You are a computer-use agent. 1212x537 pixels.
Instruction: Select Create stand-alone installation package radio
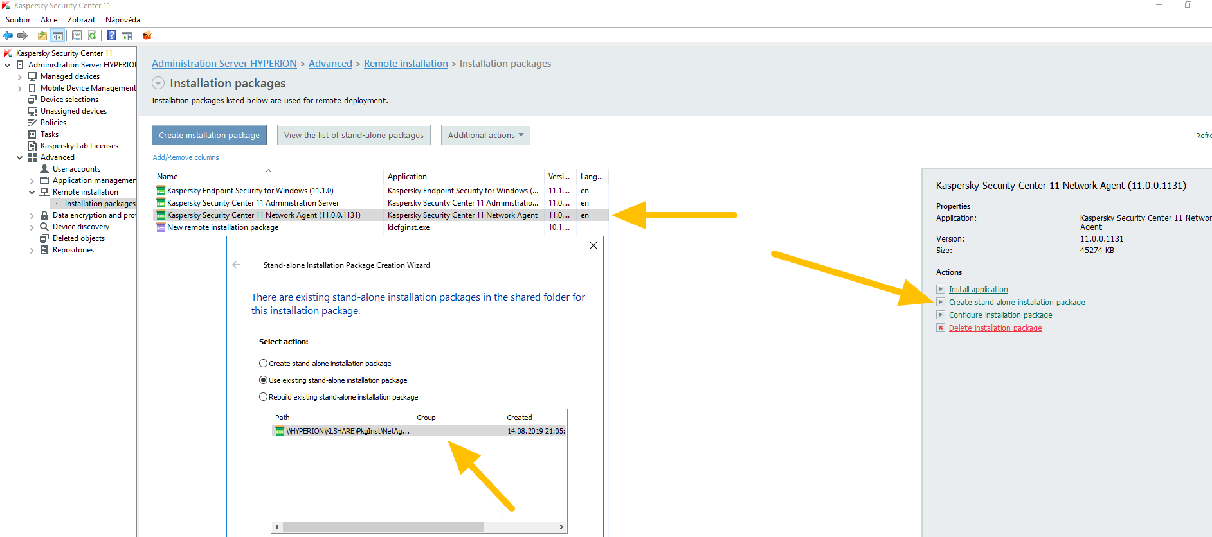pos(263,364)
